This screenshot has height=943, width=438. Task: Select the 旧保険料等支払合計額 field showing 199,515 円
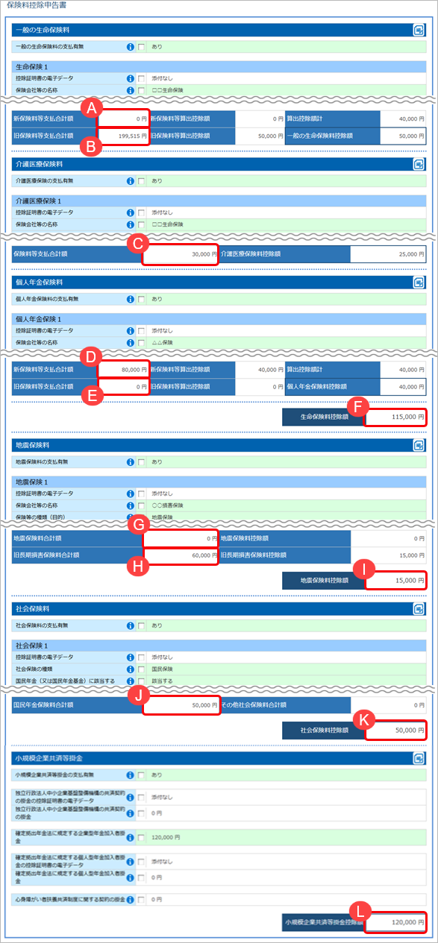click(x=123, y=136)
